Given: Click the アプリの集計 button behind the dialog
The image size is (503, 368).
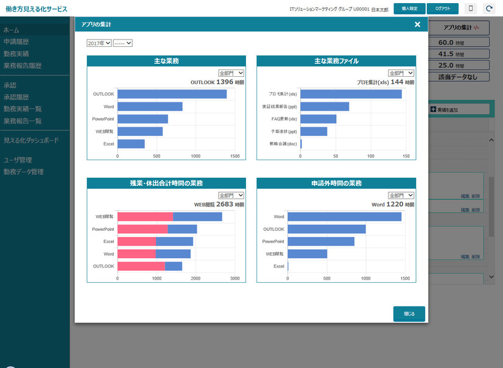Looking at the screenshot, I should (459, 27).
